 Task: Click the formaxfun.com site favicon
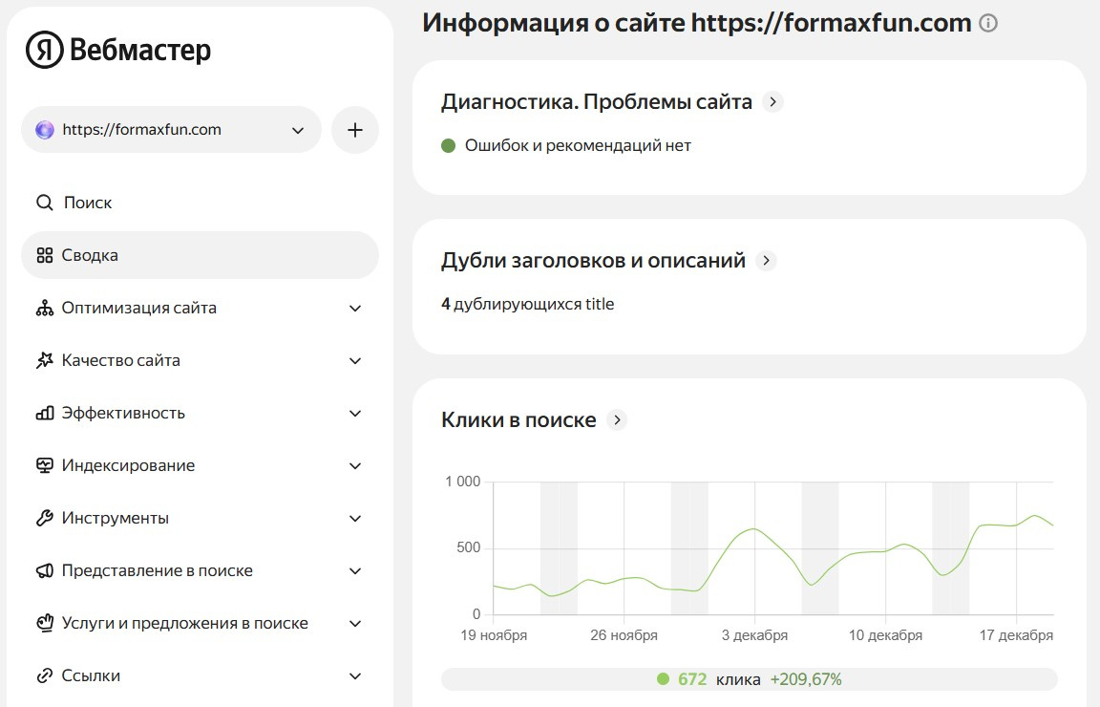click(x=45, y=130)
